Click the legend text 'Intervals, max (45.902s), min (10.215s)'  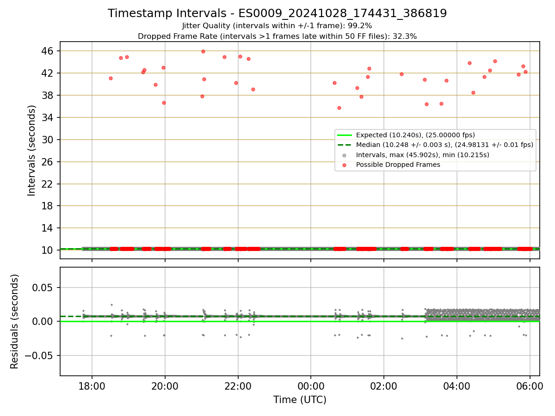[x=422, y=155]
